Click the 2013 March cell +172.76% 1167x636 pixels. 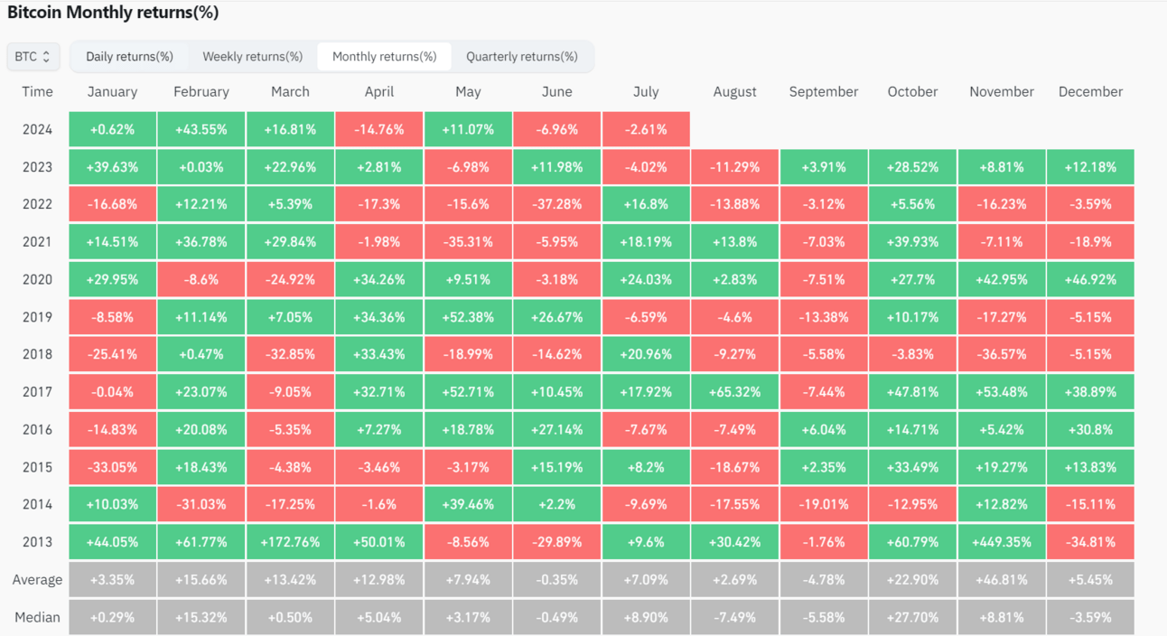[x=290, y=542]
